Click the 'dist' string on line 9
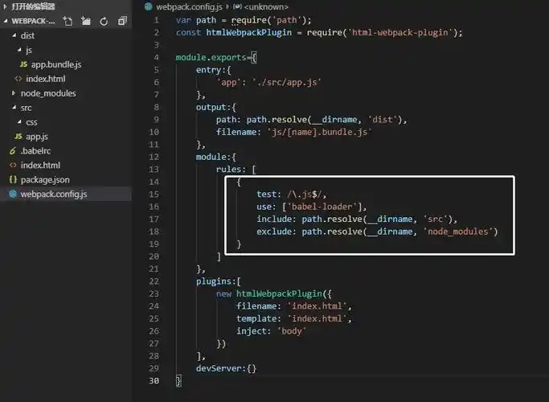The width and height of the screenshot is (549, 402). [x=383, y=120]
